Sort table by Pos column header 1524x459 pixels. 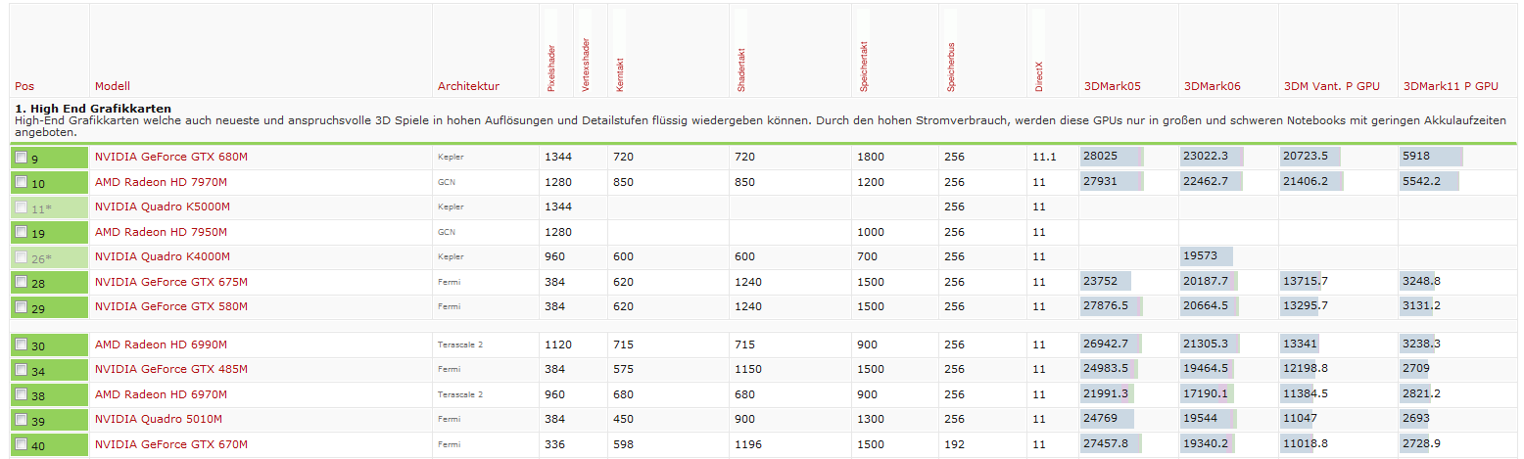pyautogui.click(x=24, y=86)
